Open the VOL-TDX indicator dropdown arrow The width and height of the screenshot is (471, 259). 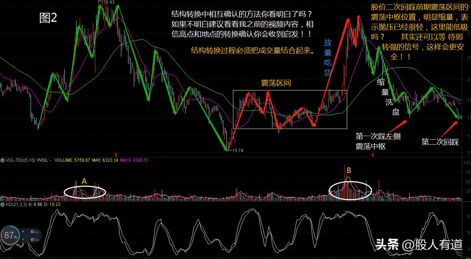(x=3, y=160)
